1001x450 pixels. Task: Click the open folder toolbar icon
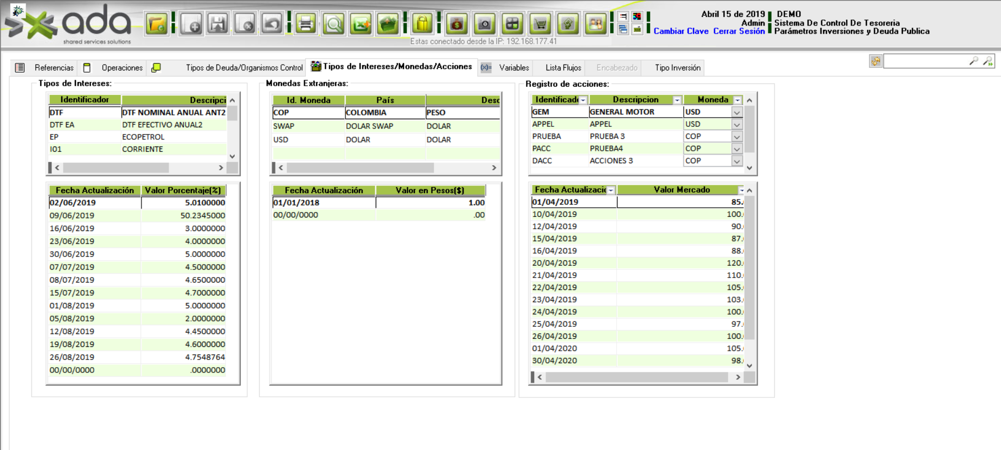coord(156,24)
